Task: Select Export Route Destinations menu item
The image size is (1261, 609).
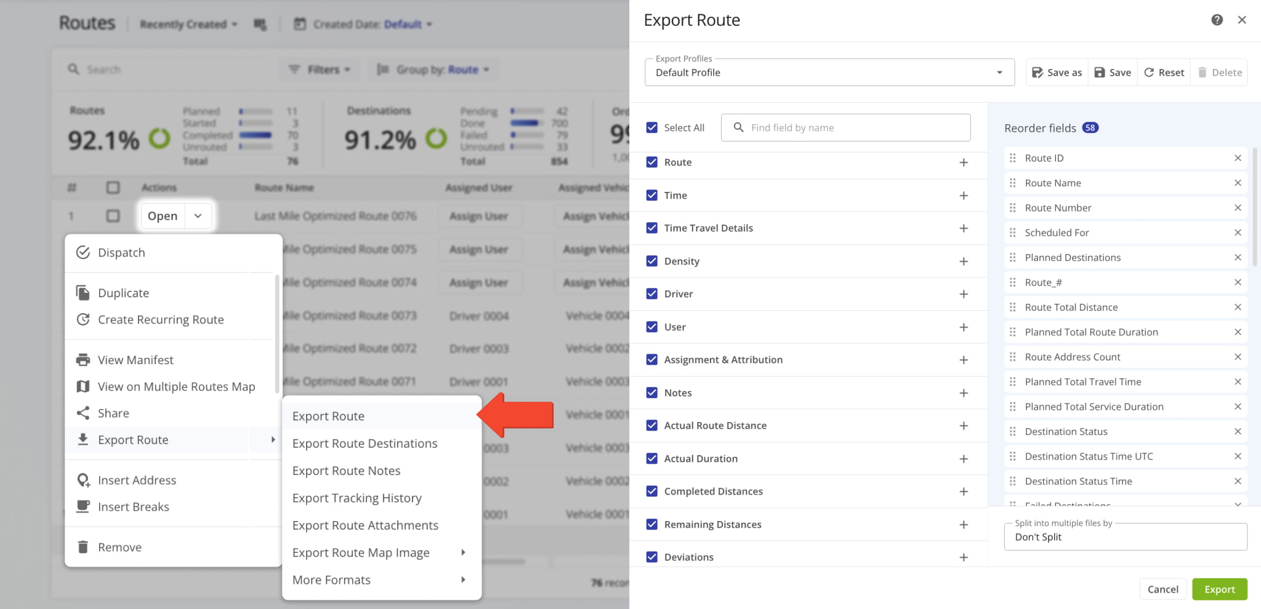Action: pyautogui.click(x=365, y=444)
